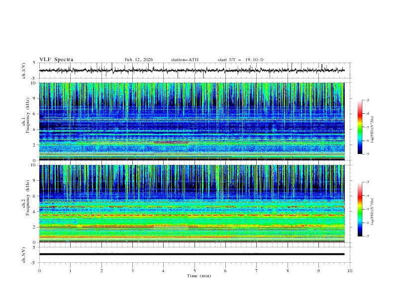Image resolution: width=394 pixels, height=304 pixels.
Task: Click time axis tick label "1"
Action: tap(70, 271)
